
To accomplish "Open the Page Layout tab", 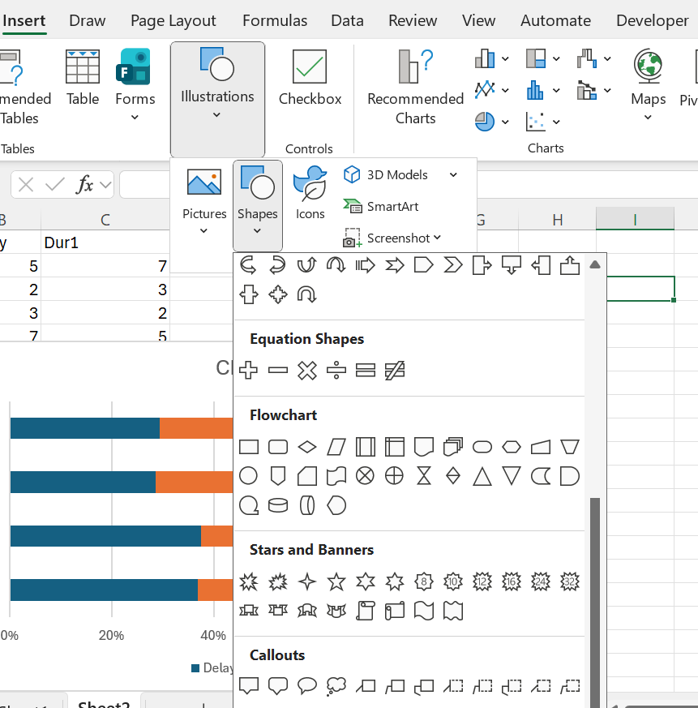I will click(x=173, y=20).
